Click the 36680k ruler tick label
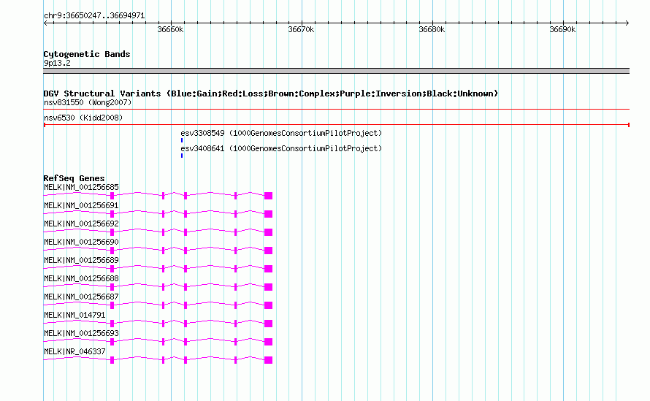This screenshot has width=650, height=401. (432, 29)
